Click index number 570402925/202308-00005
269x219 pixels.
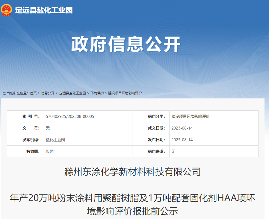[x=70, y=116]
